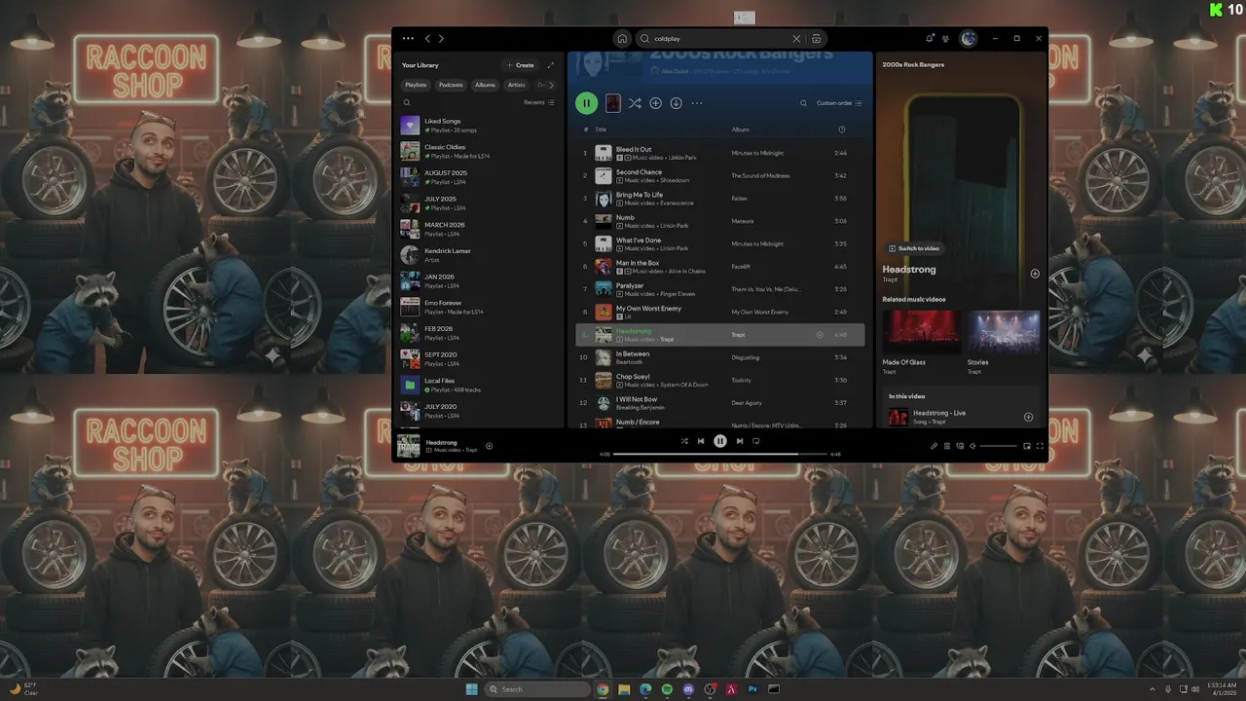Filter library by Albums
This screenshot has height=701, width=1246.
485,85
